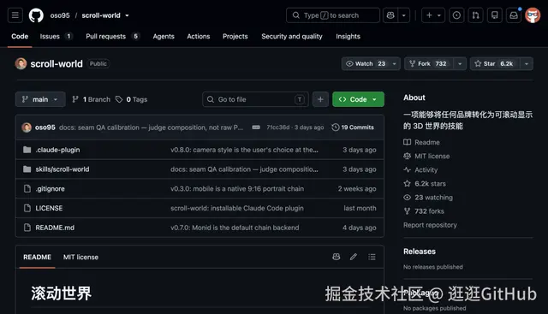The image size is (548, 314).
Task: Select the MIT license tab in preview
Action: point(80,257)
